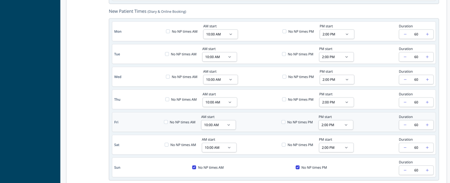Decrease Friday duration with minus icon
This screenshot has height=183, width=450.
pos(405,125)
